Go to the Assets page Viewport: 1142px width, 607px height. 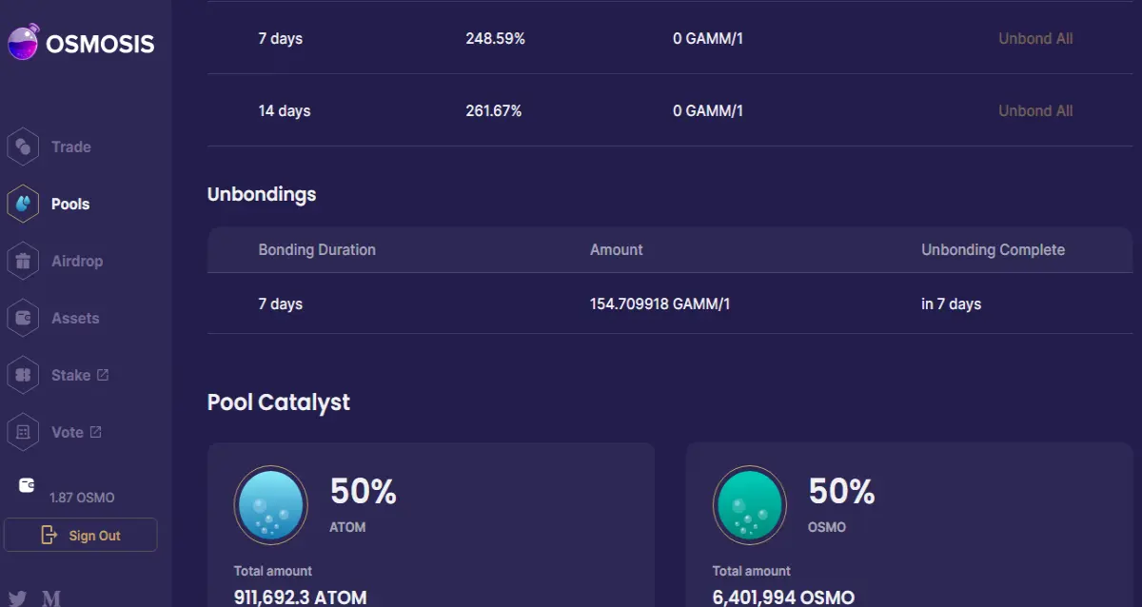coord(75,318)
